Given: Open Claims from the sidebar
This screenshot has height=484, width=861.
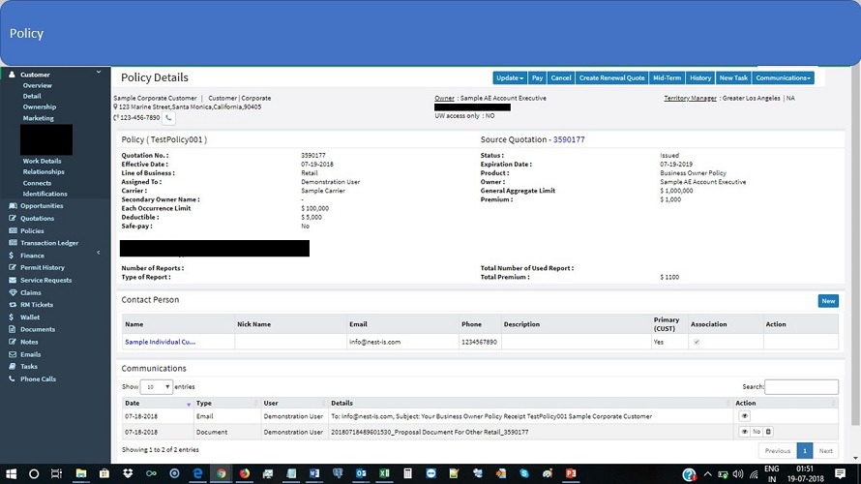Looking at the screenshot, I should pyautogui.click(x=31, y=292).
